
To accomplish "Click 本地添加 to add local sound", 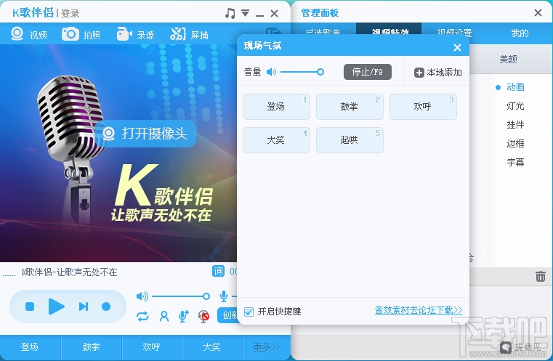I will tap(438, 73).
